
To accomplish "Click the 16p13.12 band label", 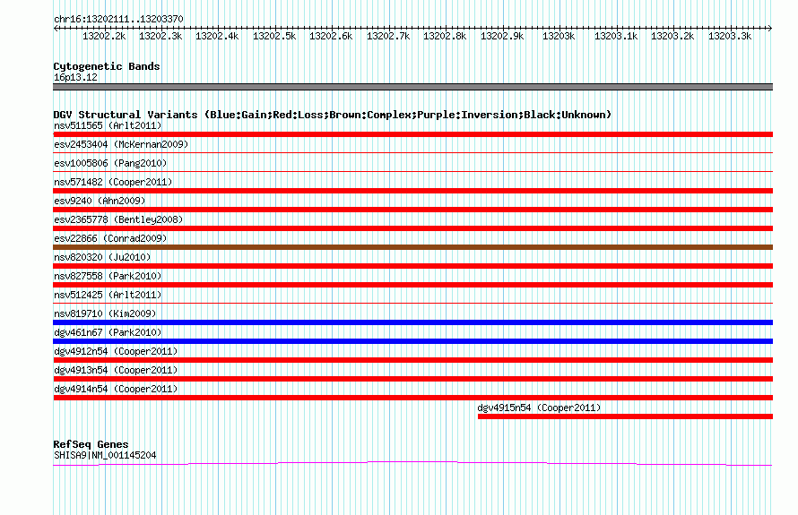I will pos(75,77).
